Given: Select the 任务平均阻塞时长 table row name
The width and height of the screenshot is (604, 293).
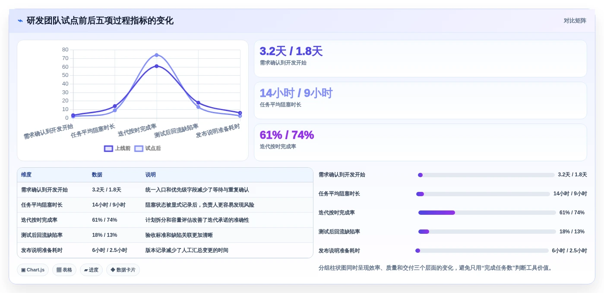Looking at the screenshot, I should 42,205.
